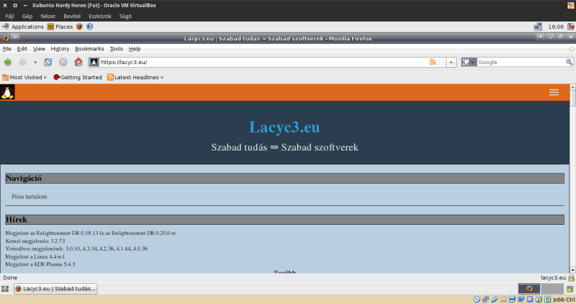Expand the Most Visited bookmarks folder
Screen dimensions: 576x304
click(x=24, y=77)
